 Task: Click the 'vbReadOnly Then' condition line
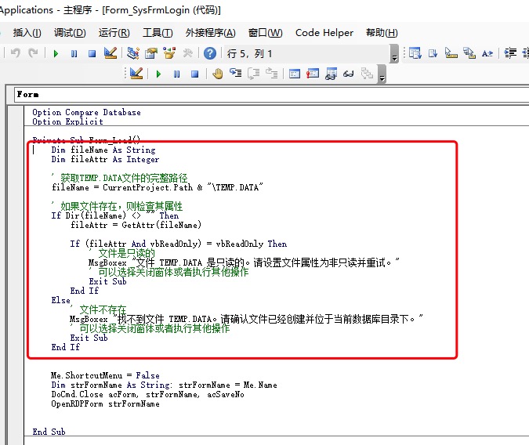click(179, 244)
